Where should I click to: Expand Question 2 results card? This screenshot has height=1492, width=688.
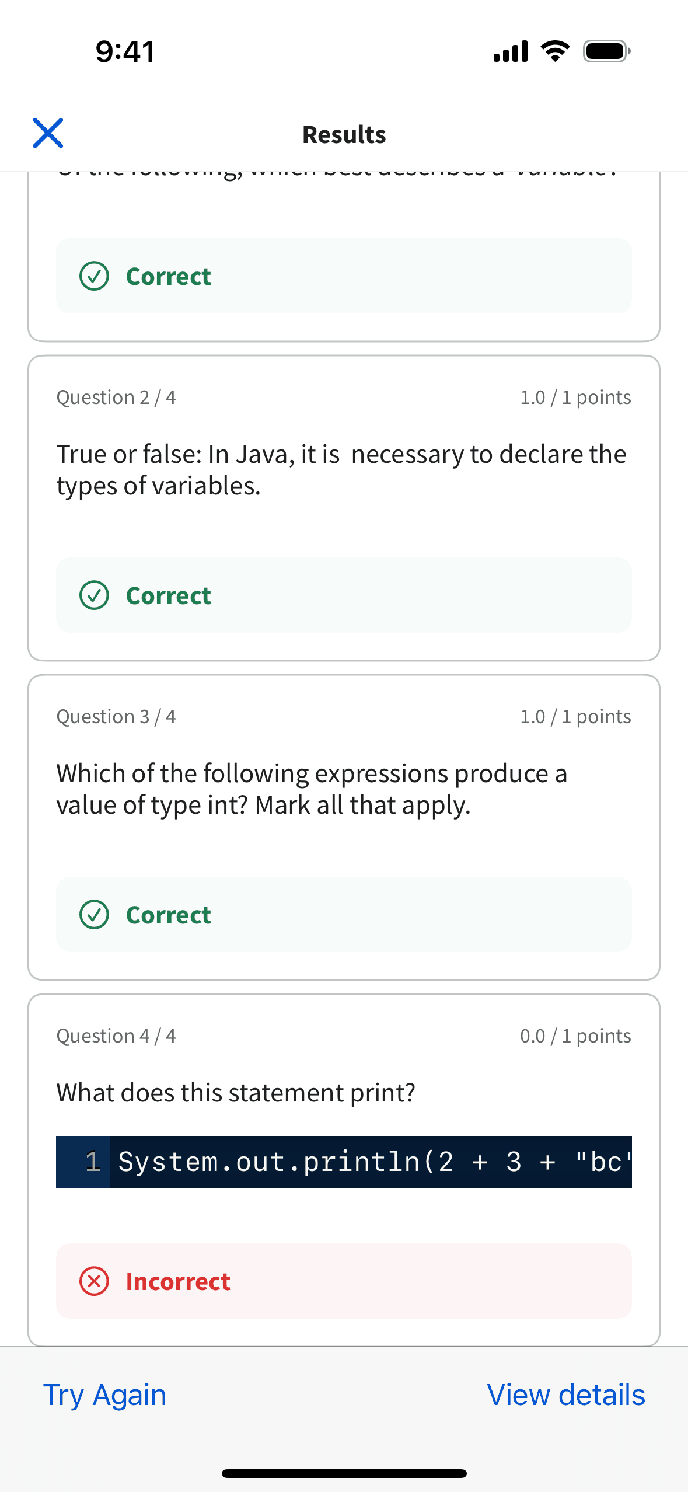pos(343,508)
